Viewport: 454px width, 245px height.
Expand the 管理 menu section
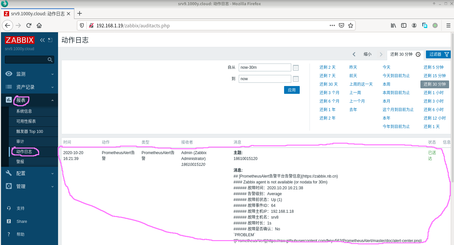click(29, 186)
